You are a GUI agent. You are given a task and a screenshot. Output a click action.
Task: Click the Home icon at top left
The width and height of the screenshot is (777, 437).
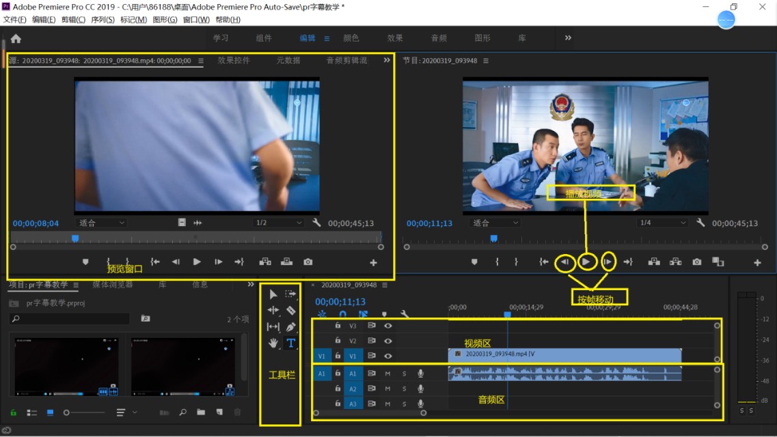pyautogui.click(x=16, y=39)
